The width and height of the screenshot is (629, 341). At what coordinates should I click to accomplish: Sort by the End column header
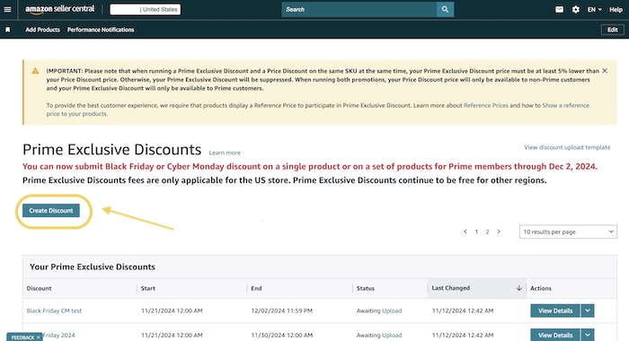(256, 288)
